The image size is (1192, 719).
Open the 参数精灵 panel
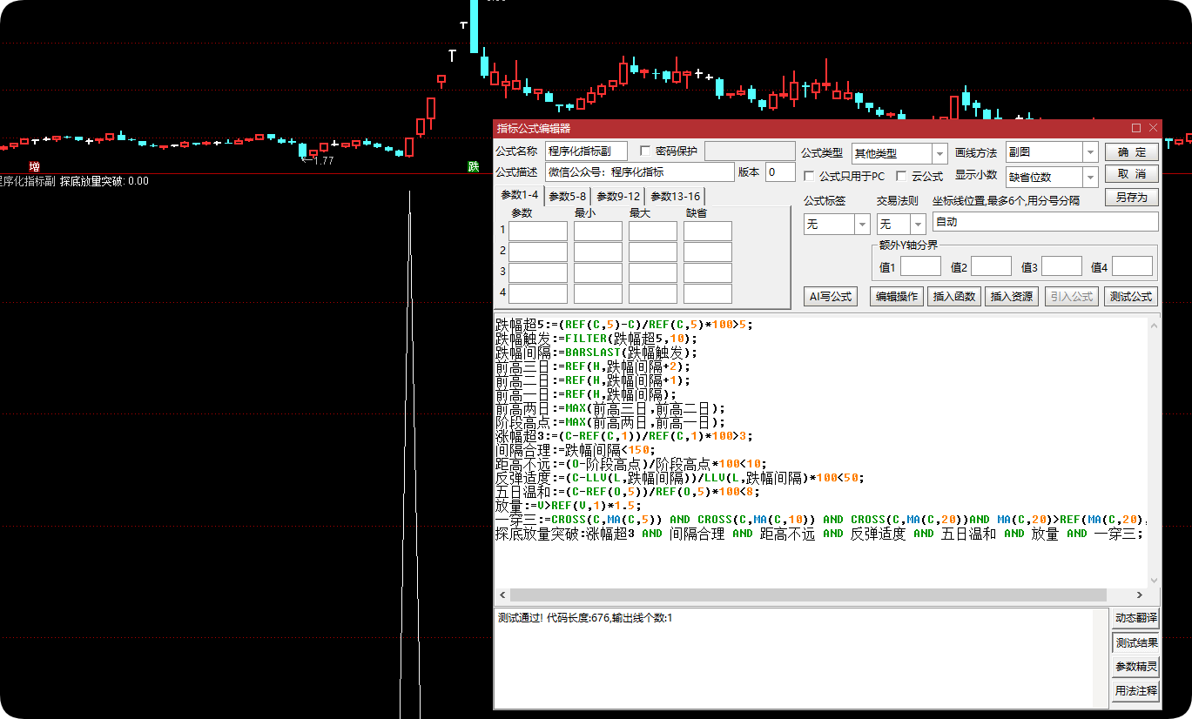click(x=1136, y=667)
